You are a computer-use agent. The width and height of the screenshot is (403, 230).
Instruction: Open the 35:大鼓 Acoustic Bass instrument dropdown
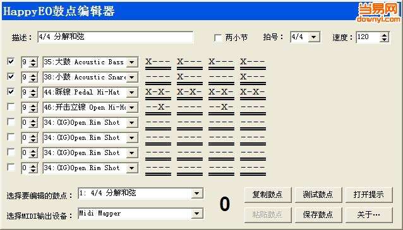(x=131, y=62)
